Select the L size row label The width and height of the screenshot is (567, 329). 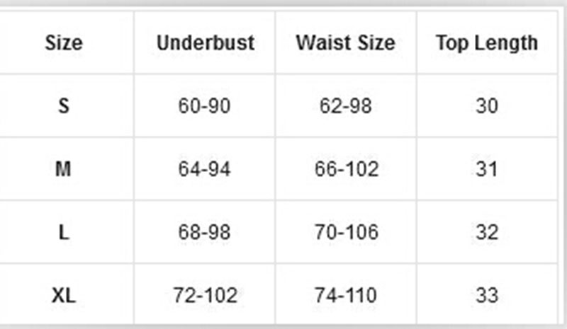coord(64,232)
